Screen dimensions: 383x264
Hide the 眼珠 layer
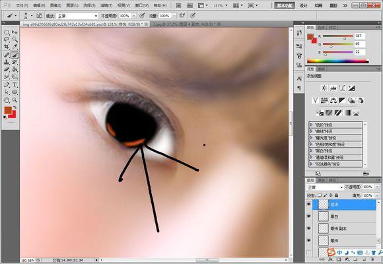coord(309,241)
